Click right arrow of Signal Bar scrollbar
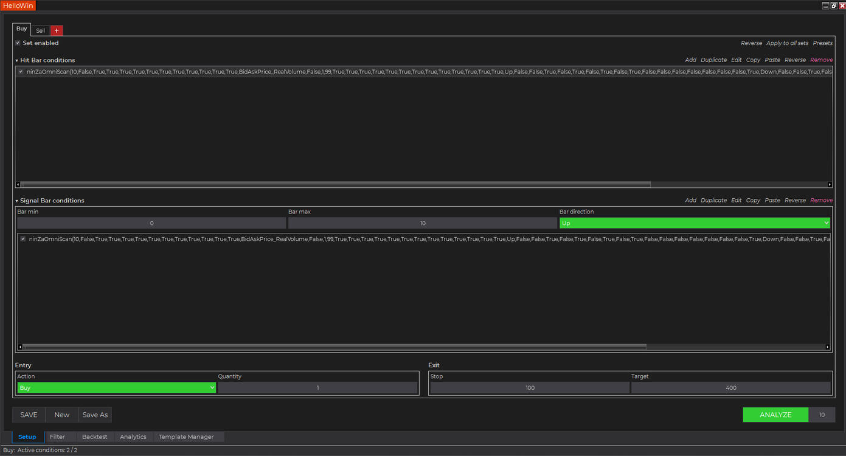The image size is (846, 456). 827,347
